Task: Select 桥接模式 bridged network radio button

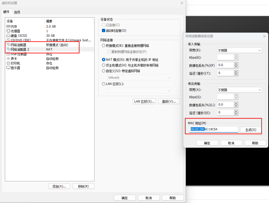Action: [104, 46]
